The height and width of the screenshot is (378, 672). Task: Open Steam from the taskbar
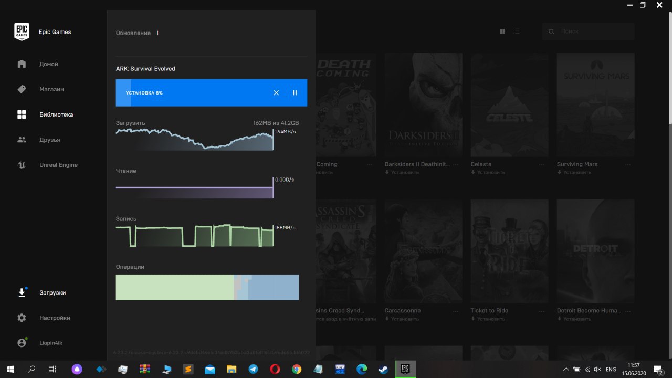click(x=383, y=370)
